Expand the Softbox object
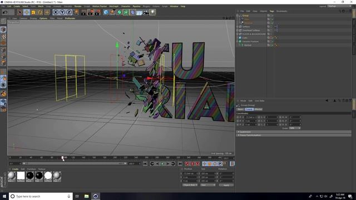Viewport: 356px width, 200px height. pos(238,27)
